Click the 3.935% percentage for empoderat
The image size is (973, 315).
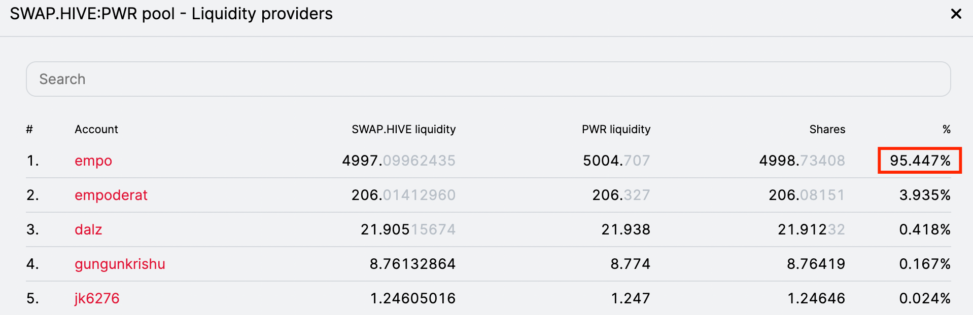click(925, 195)
